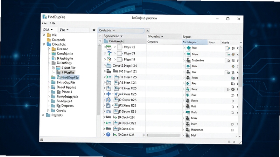
Task: Switch to the Fae a tab
Action: [x=214, y=42]
